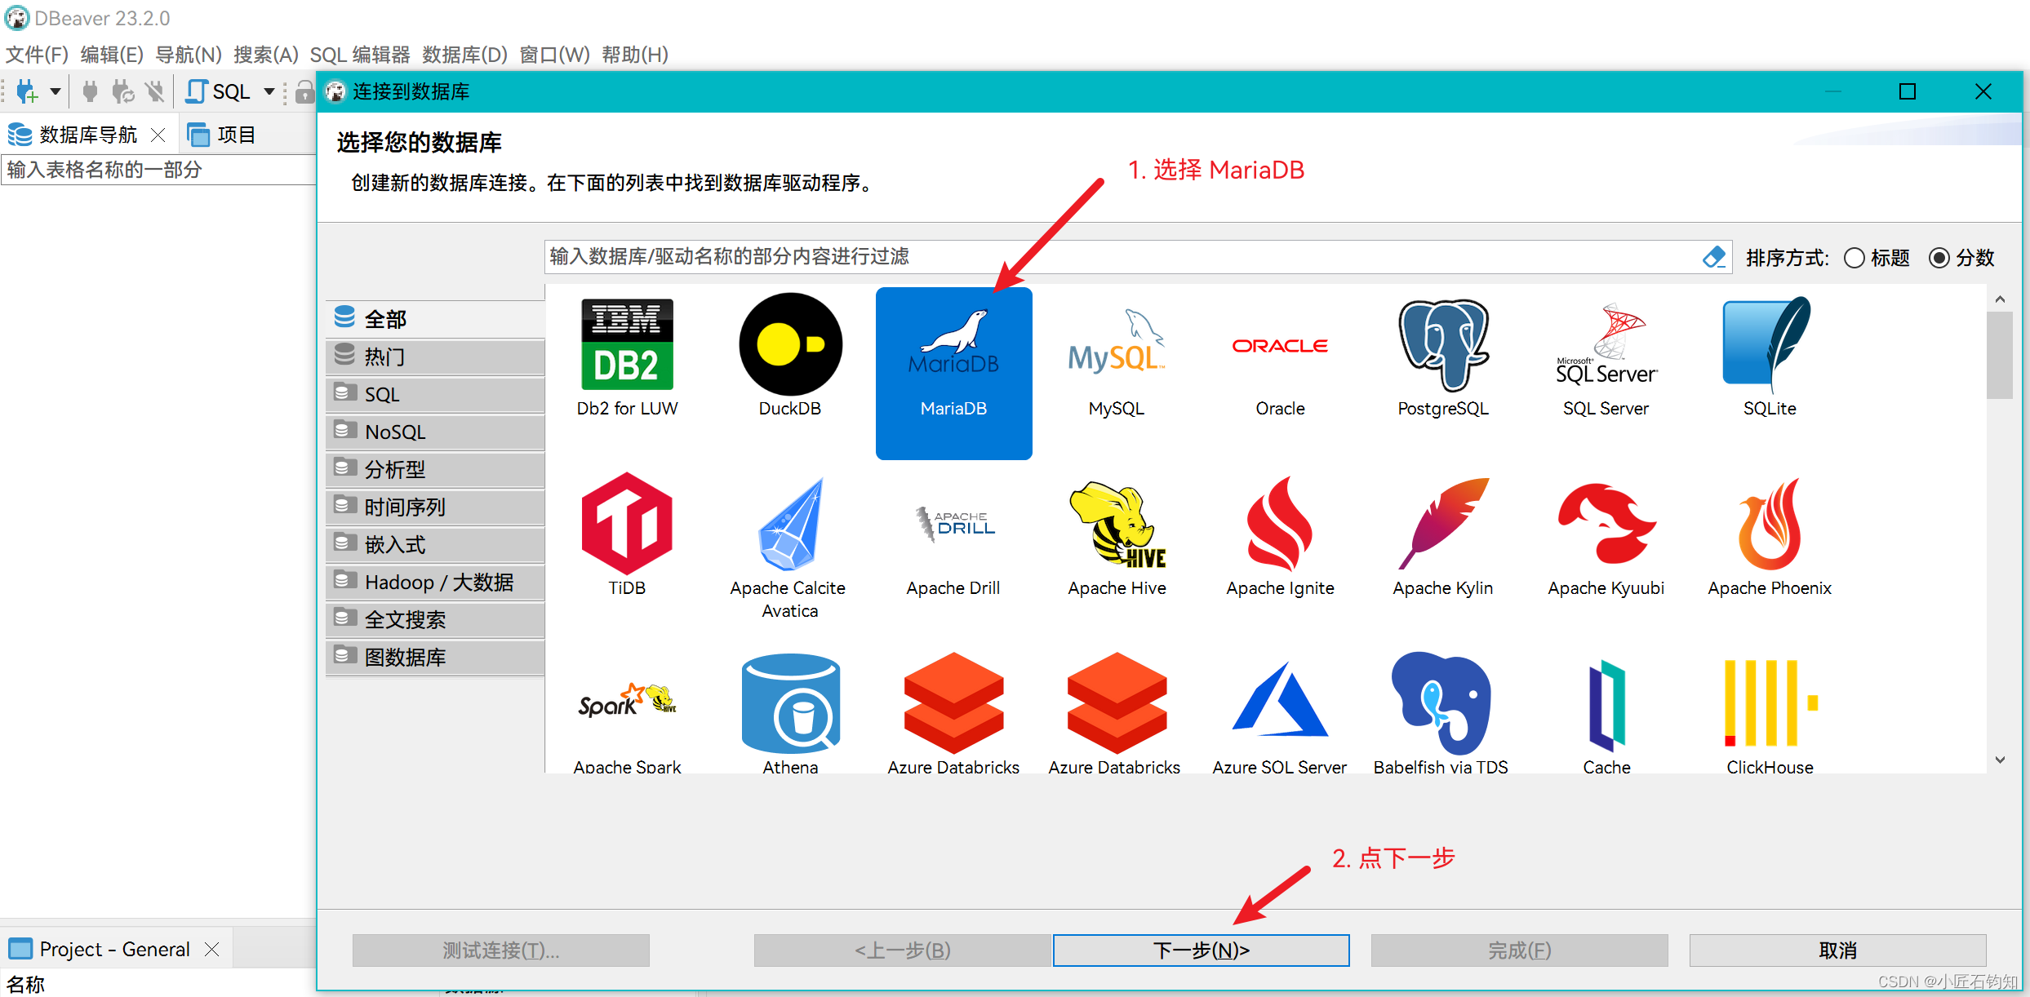2030x997 pixels.
Task: Click the clear filter eraser icon
Action: pyautogui.click(x=1713, y=257)
